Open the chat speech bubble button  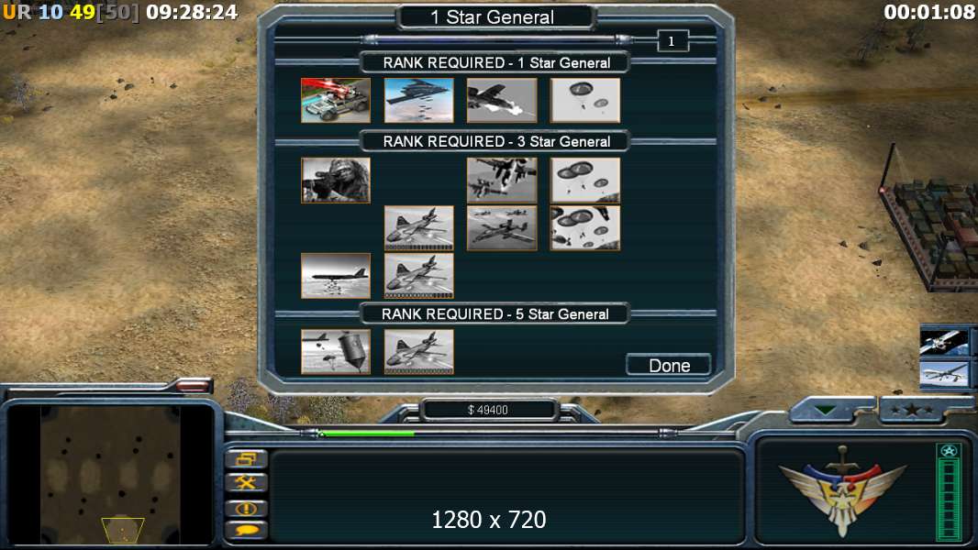click(247, 530)
